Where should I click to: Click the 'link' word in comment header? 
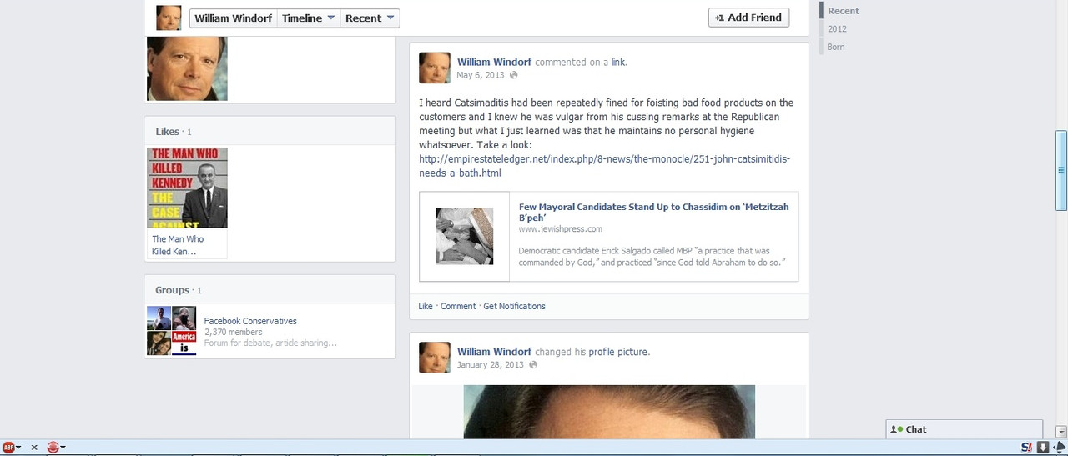point(617,62)
